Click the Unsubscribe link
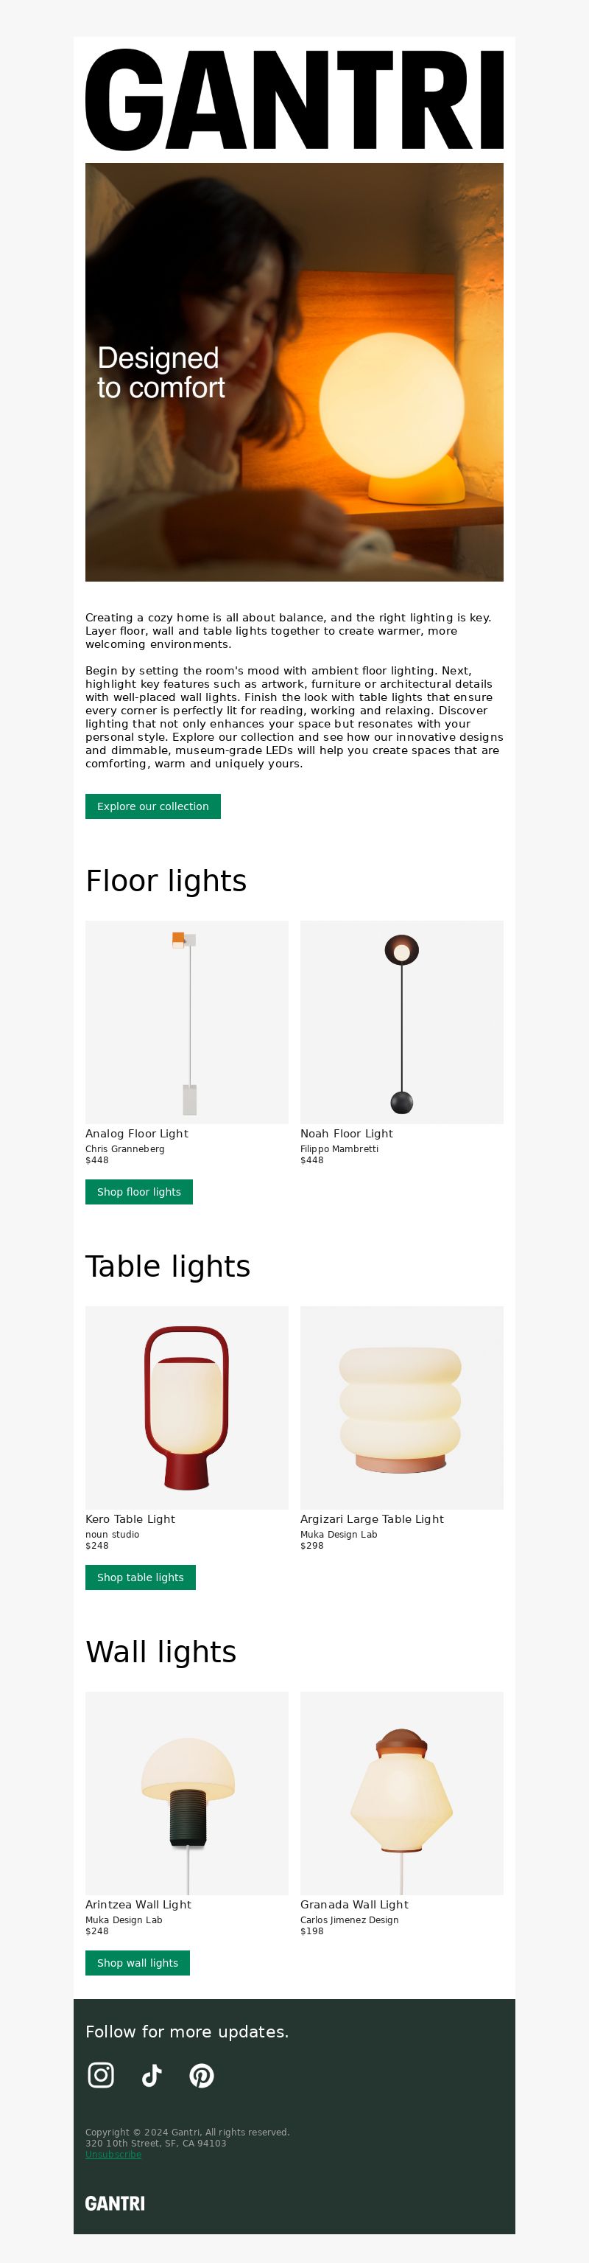Image resolution: width=589 pixels, height=2263 pixels. pos(113,2154)
